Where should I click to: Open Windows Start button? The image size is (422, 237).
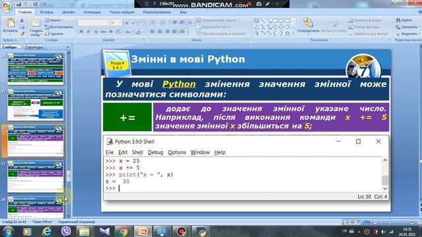(x=8, y=231)
